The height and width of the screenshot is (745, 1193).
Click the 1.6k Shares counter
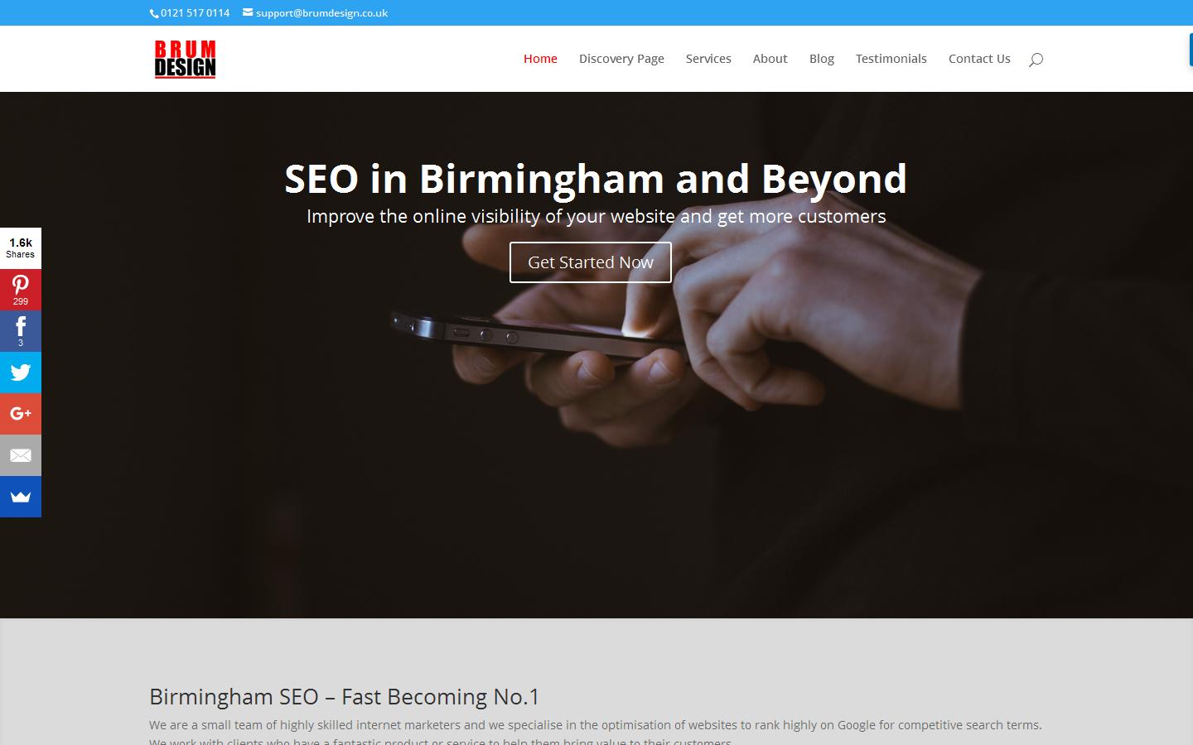coord(21,248)
